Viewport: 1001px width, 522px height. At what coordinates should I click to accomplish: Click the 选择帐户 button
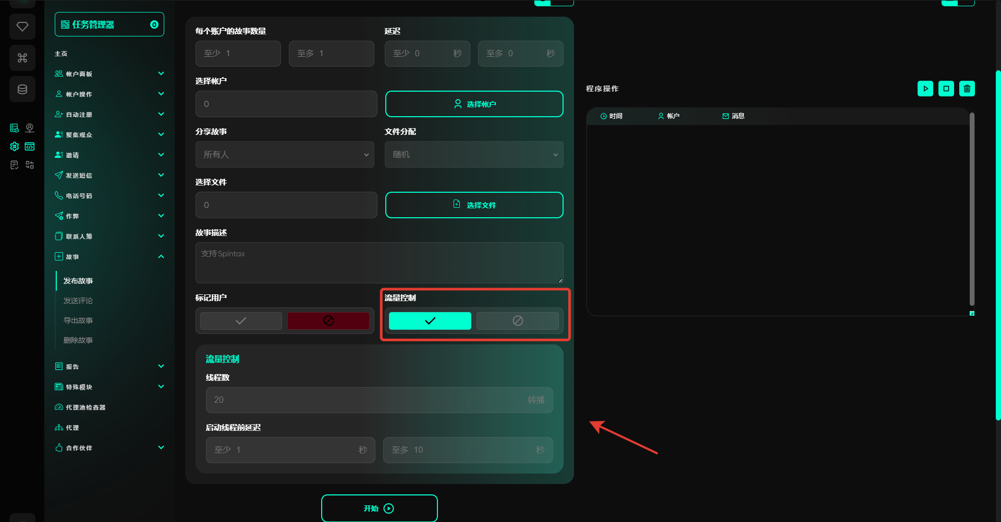coord(474,104)
